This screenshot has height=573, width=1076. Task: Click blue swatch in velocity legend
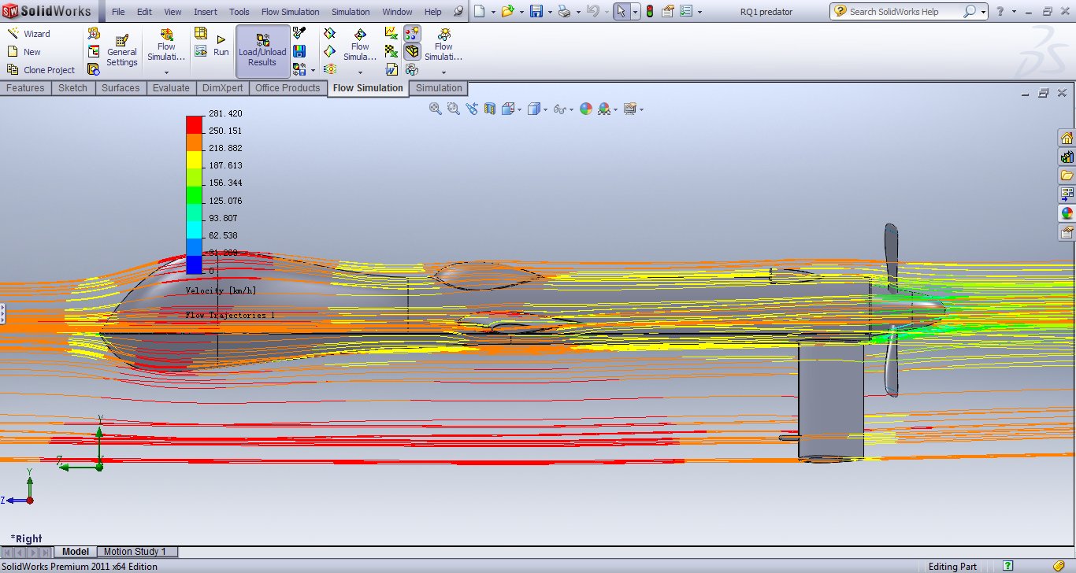coord(194,264)
